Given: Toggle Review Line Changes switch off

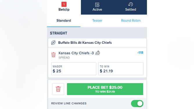Looking at the screenshot, I should coord(137,103).
